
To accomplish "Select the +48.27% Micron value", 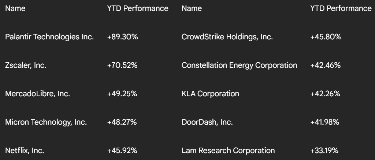I will (x=122, y=122).
